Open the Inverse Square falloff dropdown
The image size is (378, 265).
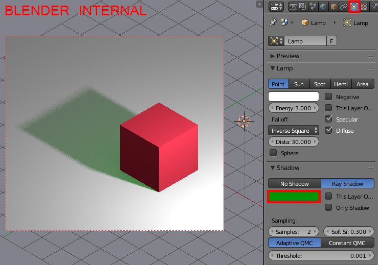pyautogui.click(x=294, y=130)
